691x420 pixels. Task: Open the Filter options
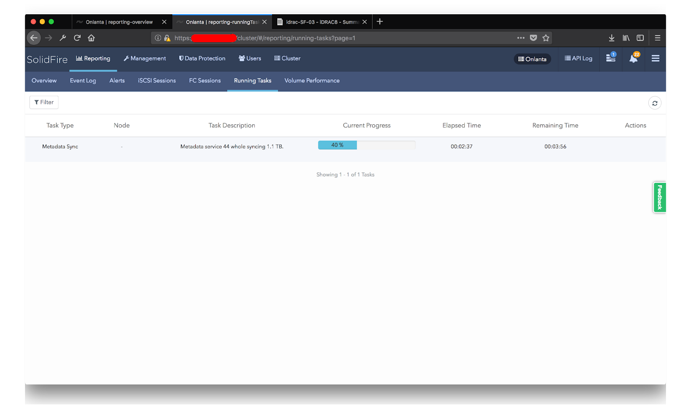pyautogui.click(x=44, y=102)
